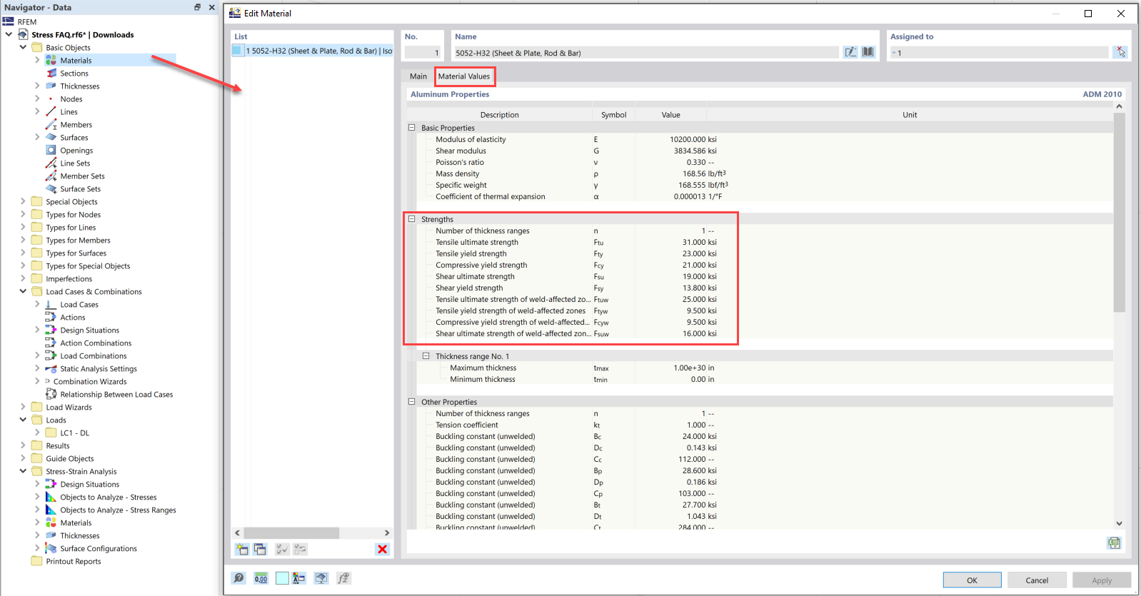Pin the Navigator panel with the float icon

[198, 7]
